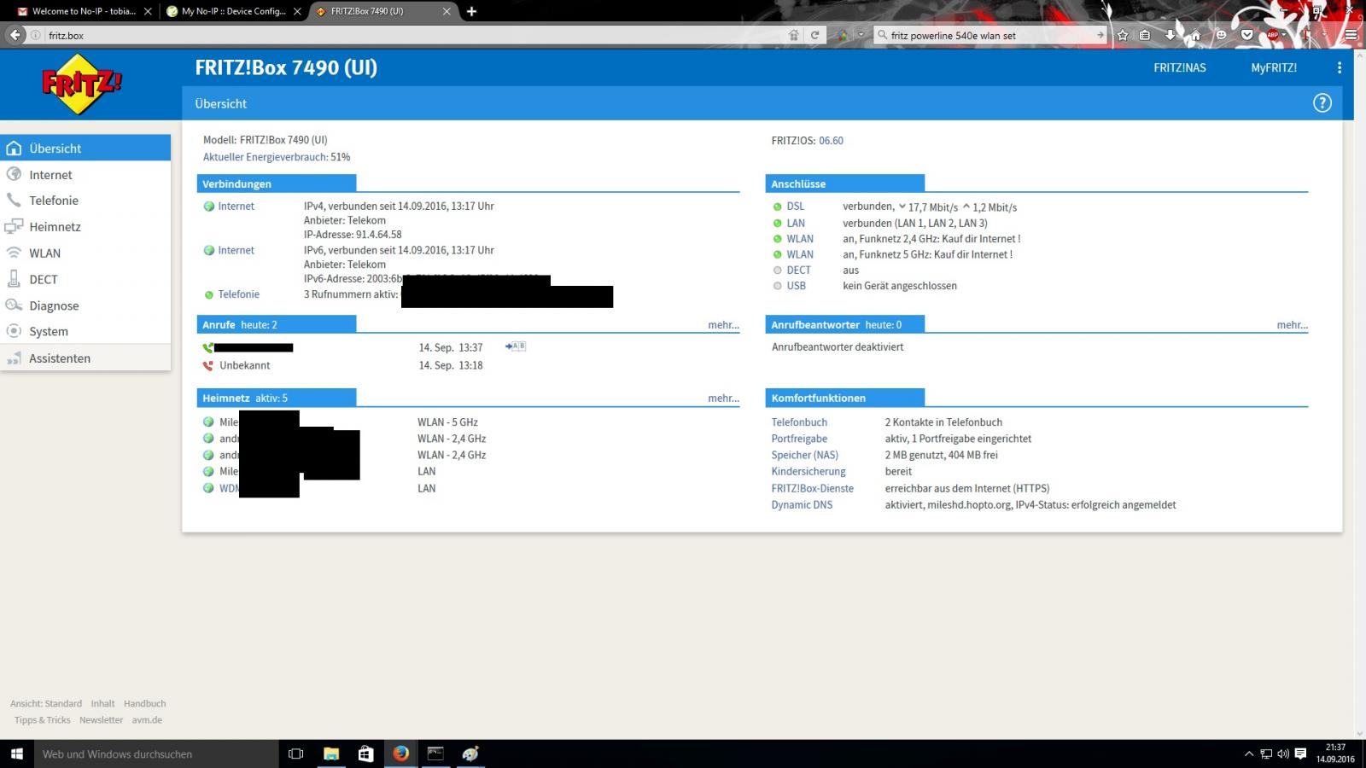Click the USB link under Anschlüsse
This screenshot has height=768, width=1366.
[796, 286]
